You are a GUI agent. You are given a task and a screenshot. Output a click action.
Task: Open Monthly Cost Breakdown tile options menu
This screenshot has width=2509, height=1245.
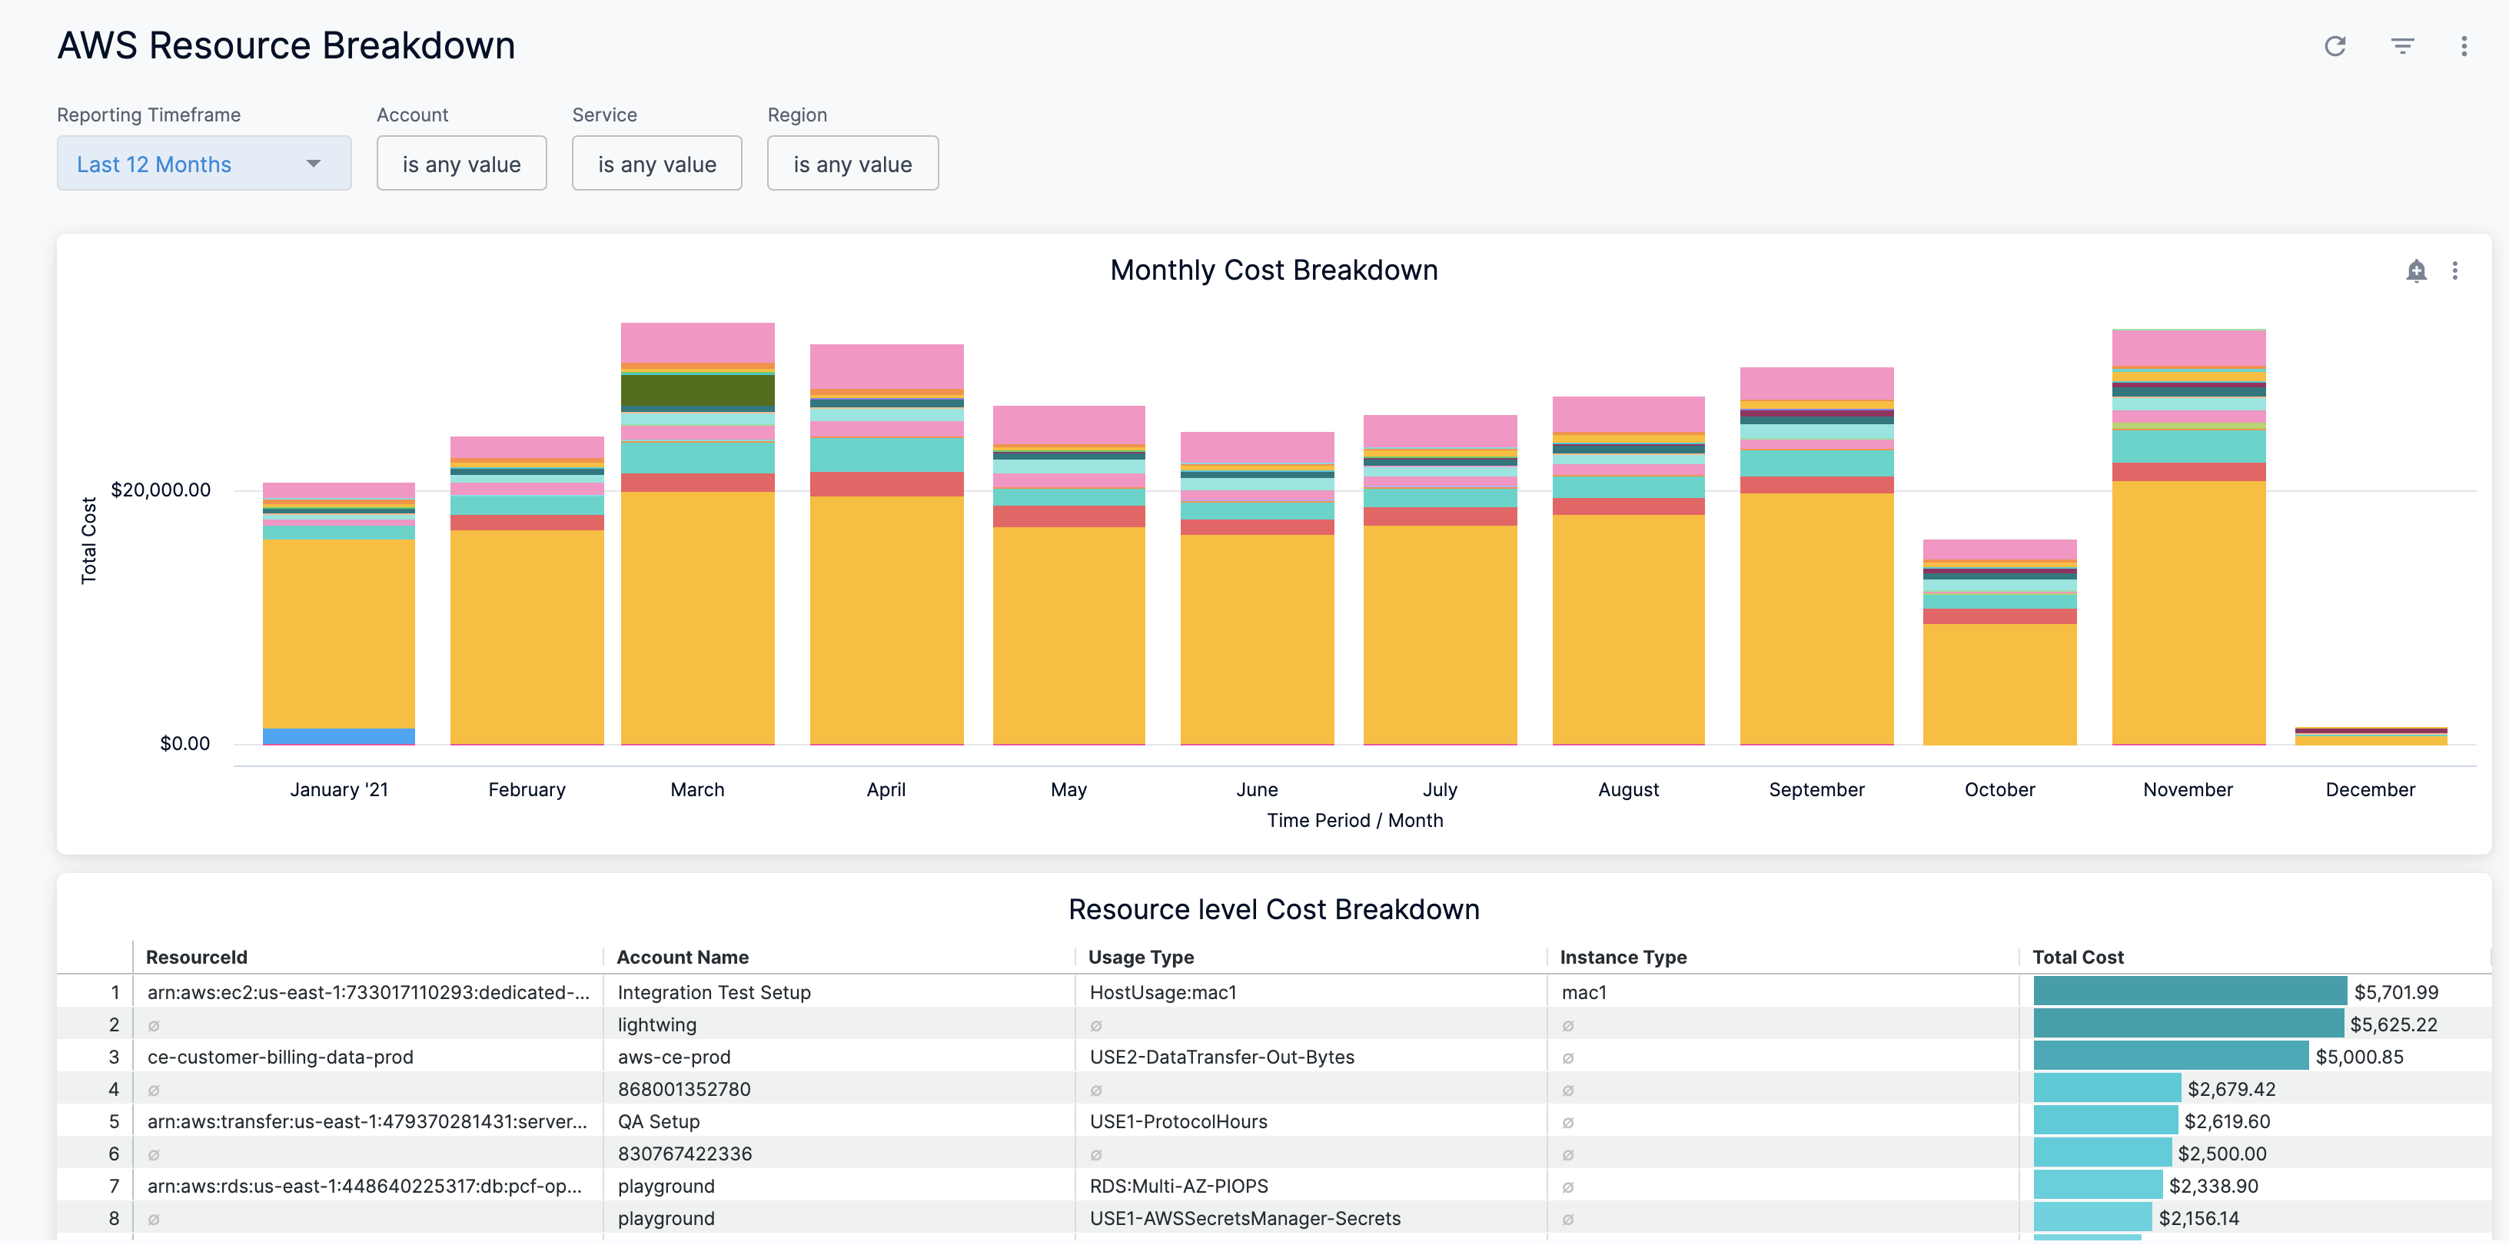(x=2454, y=271)
